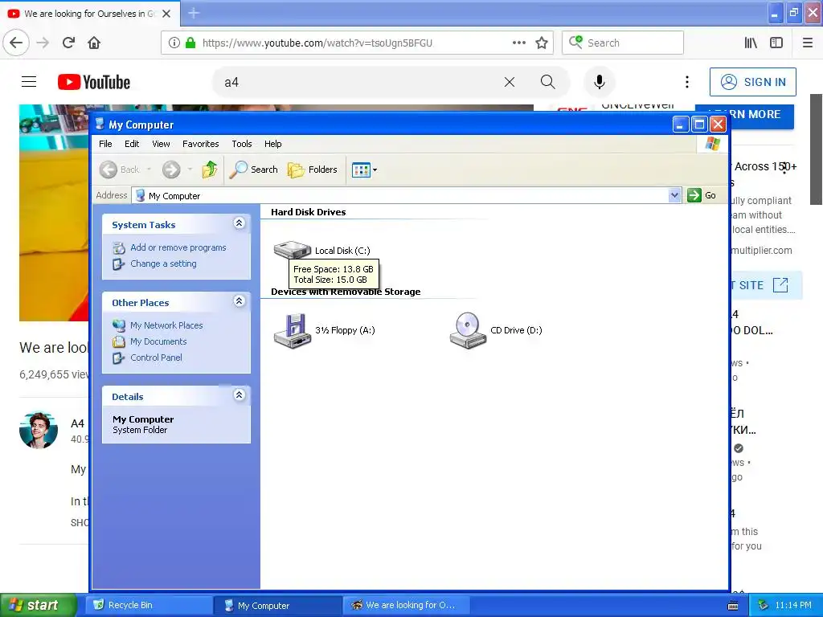Open Search in My Computer toolbar
Viewport: 823px width, 617px height.
point(254,170)
